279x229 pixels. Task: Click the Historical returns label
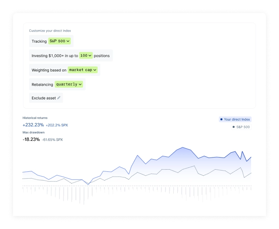(x=35, y=118)
